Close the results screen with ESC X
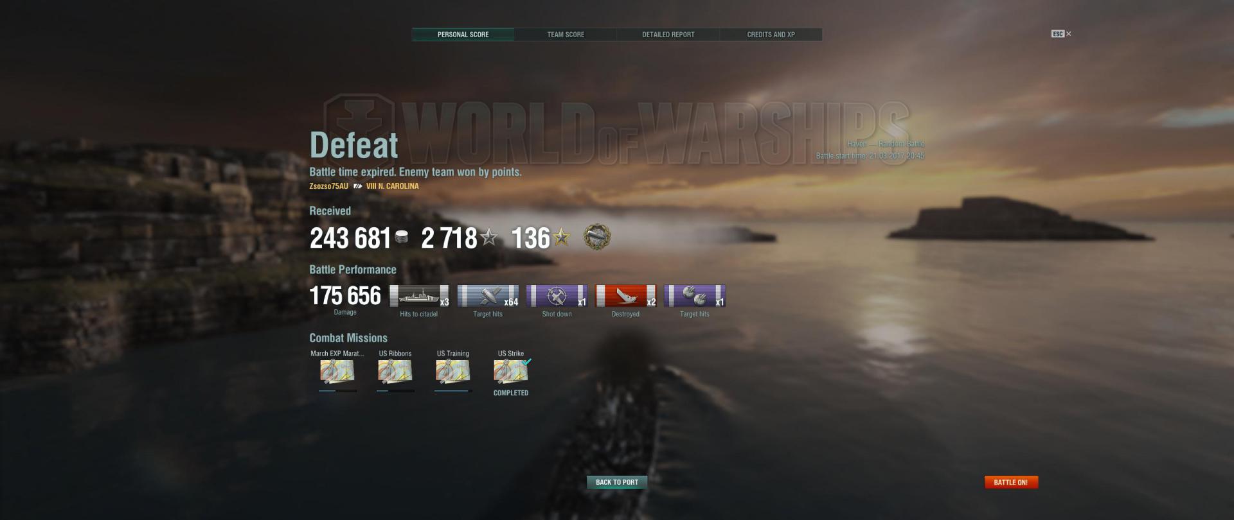 [1061, 34]
